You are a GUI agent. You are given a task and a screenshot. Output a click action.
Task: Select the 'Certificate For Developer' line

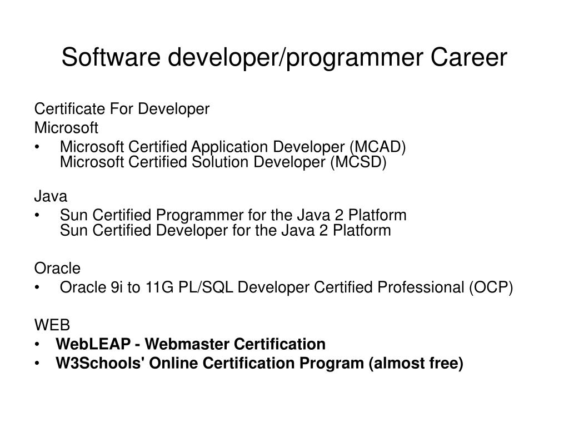[x=122, y=108]
